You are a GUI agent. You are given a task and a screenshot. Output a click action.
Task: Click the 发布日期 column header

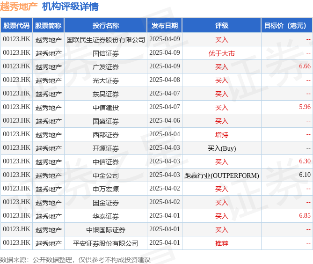point(165,25)
